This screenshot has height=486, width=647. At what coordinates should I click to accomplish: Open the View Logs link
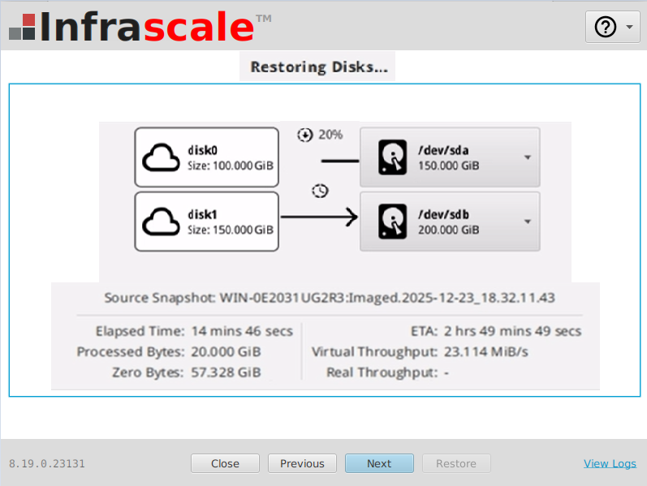click(610, 463)
